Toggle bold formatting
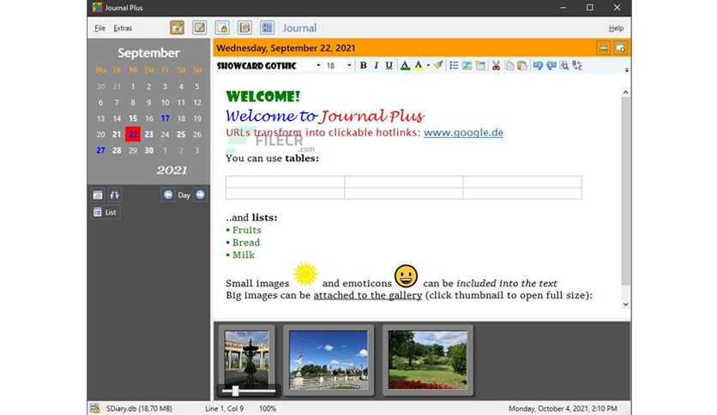The height and width of the screenshot is (415, 717). (363, 65)
